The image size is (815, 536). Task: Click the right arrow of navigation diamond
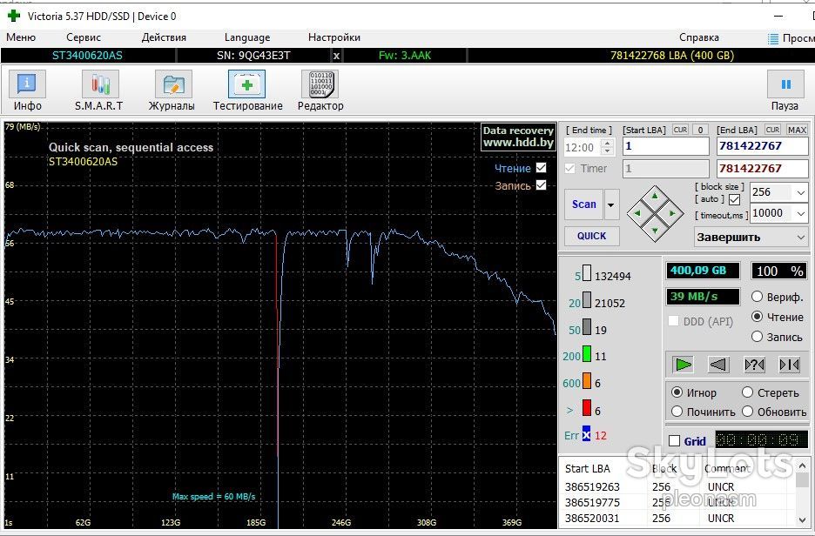[x=672, y=213]
